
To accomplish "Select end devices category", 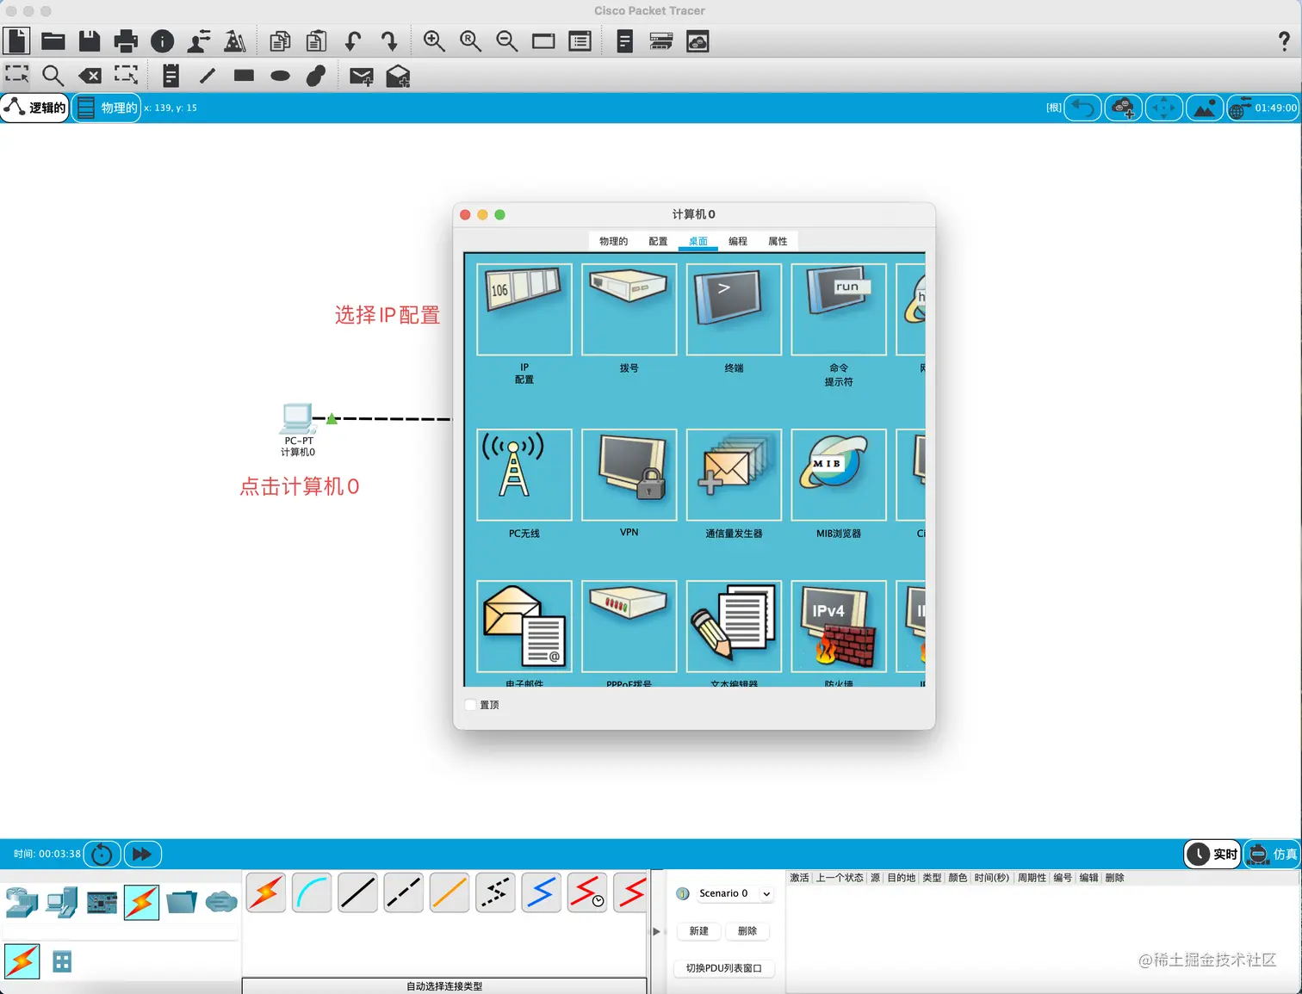I will click(62, 902).
